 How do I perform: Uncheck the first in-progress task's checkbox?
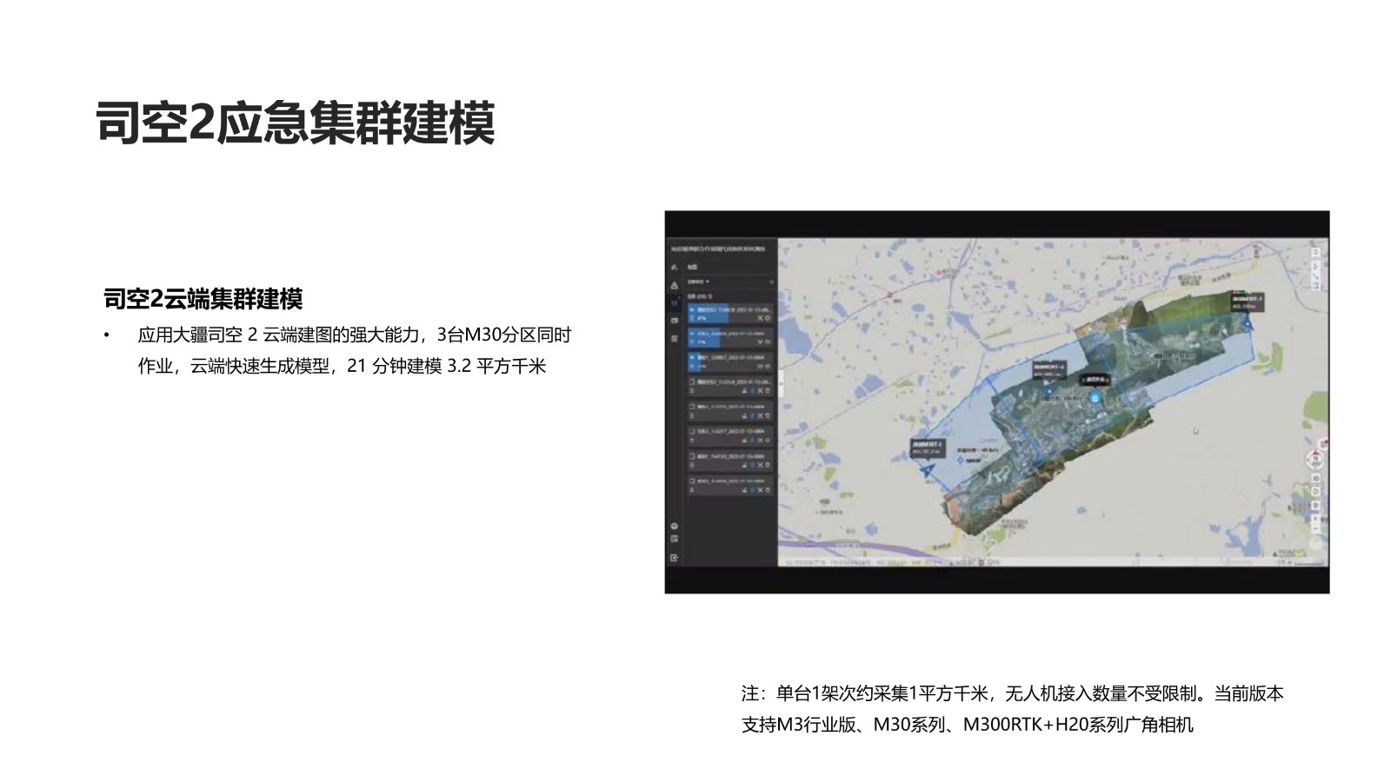click(x=692, y=309)
